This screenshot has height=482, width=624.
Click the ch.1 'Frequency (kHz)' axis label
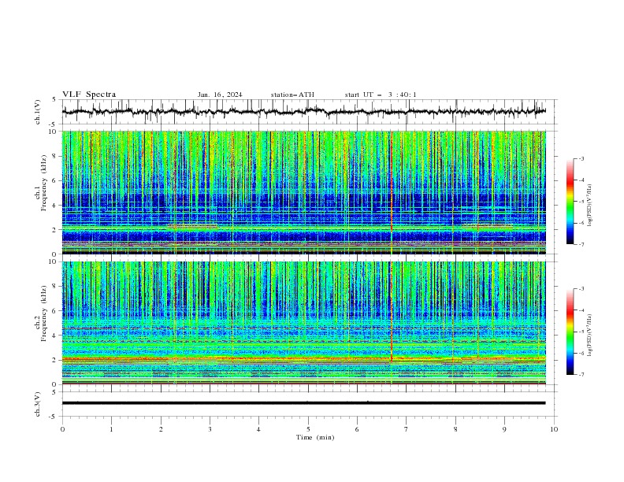44,181
